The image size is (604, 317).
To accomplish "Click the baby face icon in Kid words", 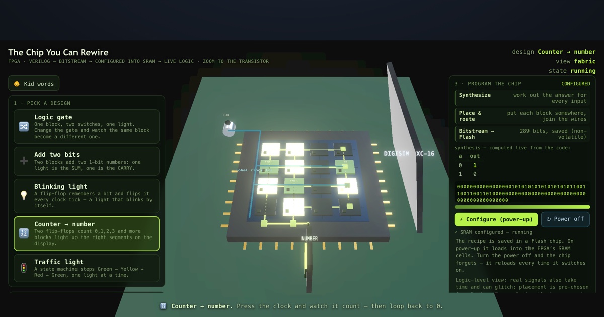I will [x=17, y=84].
